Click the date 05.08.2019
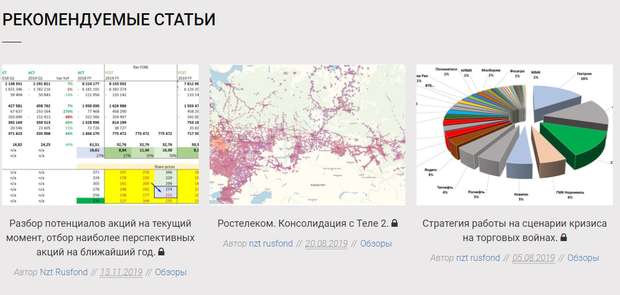Viewport: 620px width, 295px height. coord(534,258)
